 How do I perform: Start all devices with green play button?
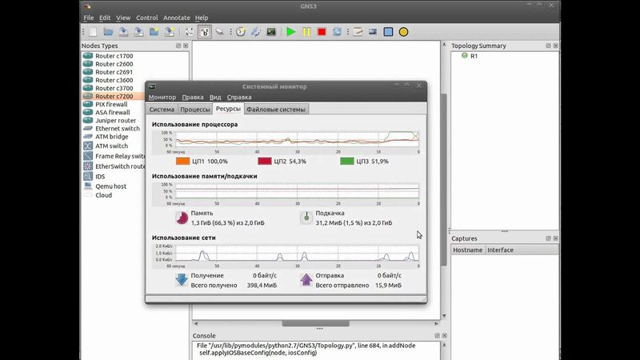point(290,32)
